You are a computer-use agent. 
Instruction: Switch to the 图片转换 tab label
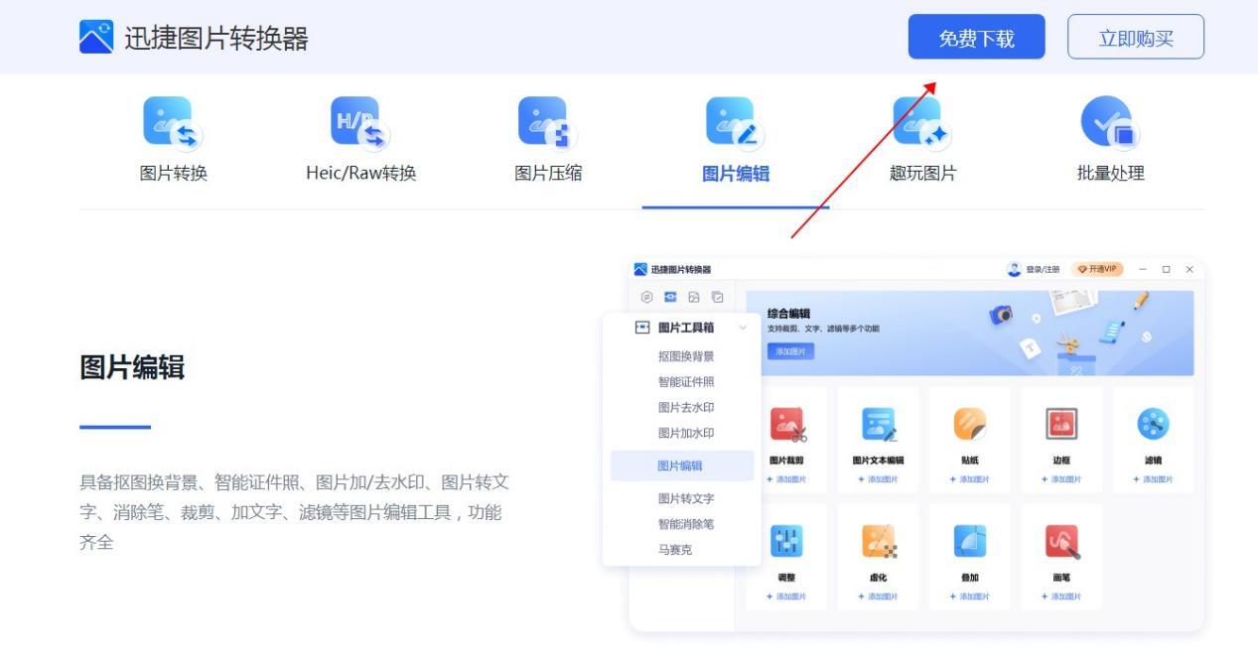(x=173, y=174)
